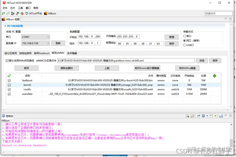Click the 快速访问 quick access field
Image resolution: width=236 pixels, height=157 pixels.
tap(219, 14)
